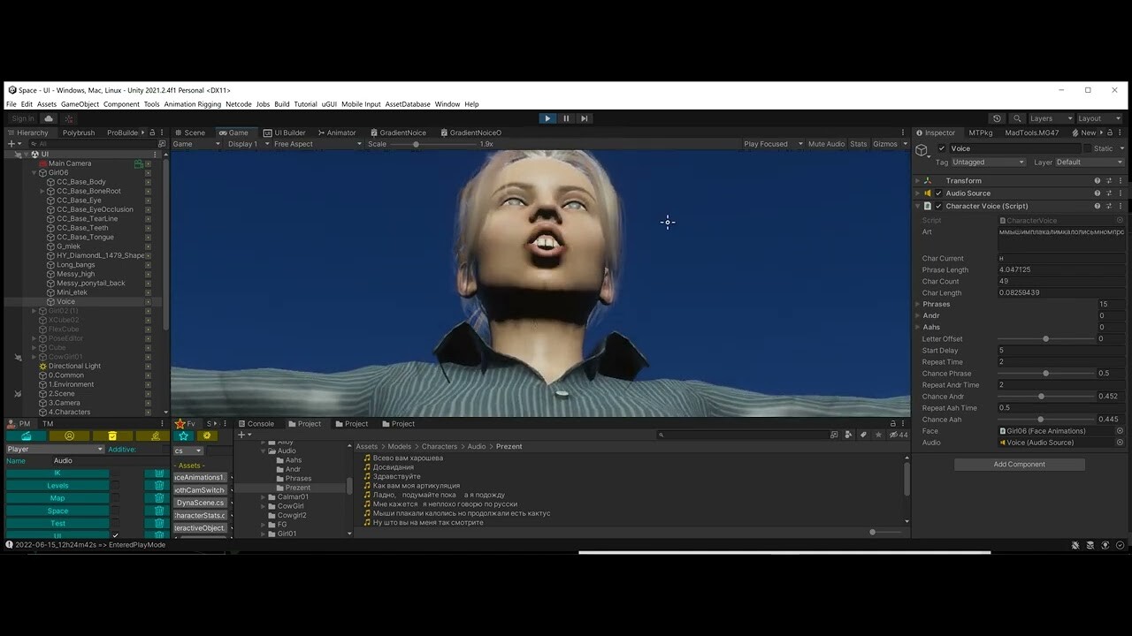
Task: Click the gear icon in the Fv panel
Action: (x=206, y=435)
